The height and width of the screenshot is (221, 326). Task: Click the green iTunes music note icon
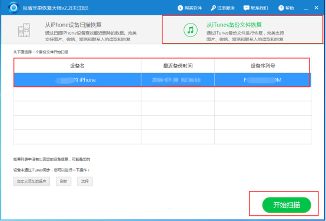pyautogui.click(x=190, y=30)
